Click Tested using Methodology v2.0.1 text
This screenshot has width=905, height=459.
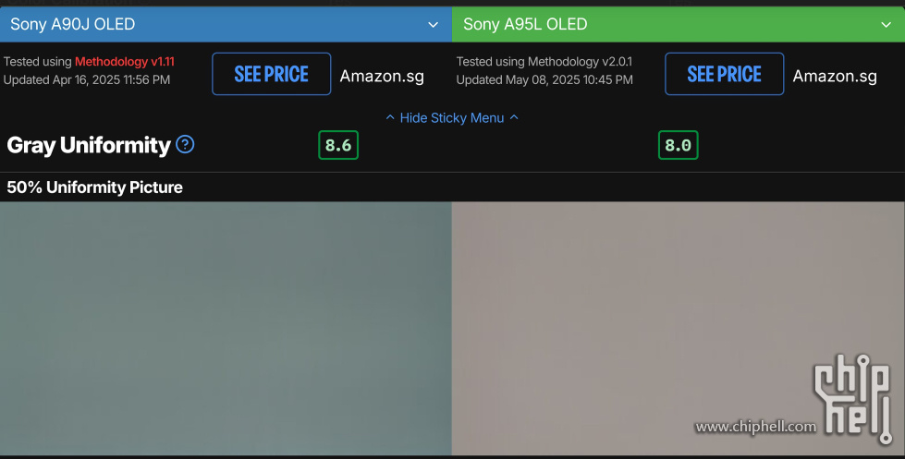(544, 62)
